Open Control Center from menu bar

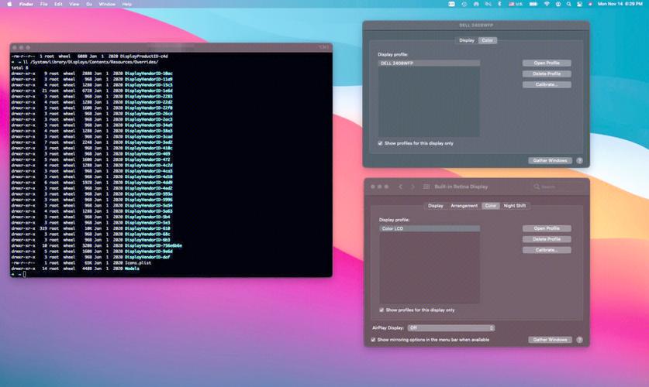(x=579, y=4)
